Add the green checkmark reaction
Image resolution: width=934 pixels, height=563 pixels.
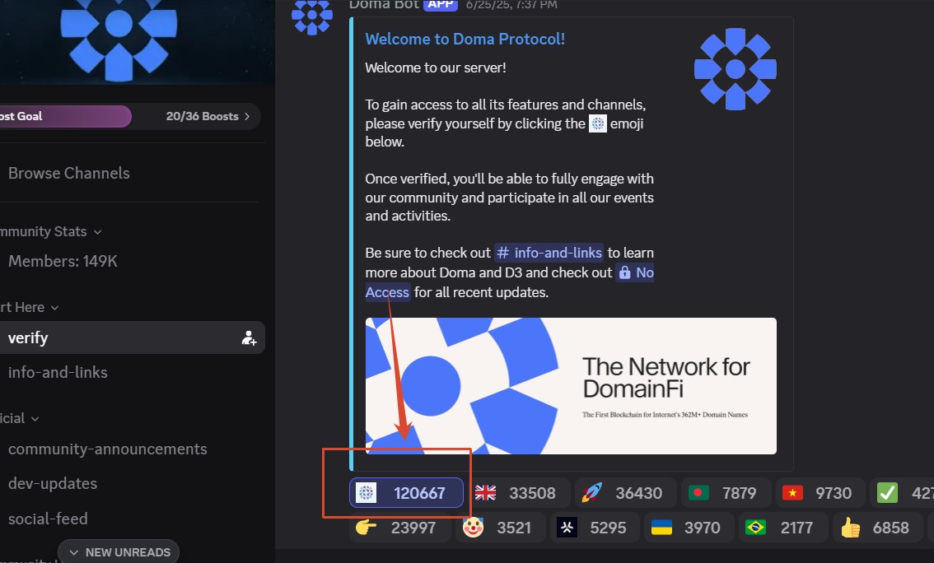tap(902, 493)
